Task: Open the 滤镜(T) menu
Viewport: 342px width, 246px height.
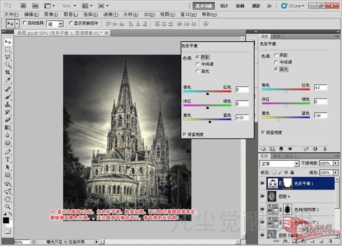Action: click(111, 15)
